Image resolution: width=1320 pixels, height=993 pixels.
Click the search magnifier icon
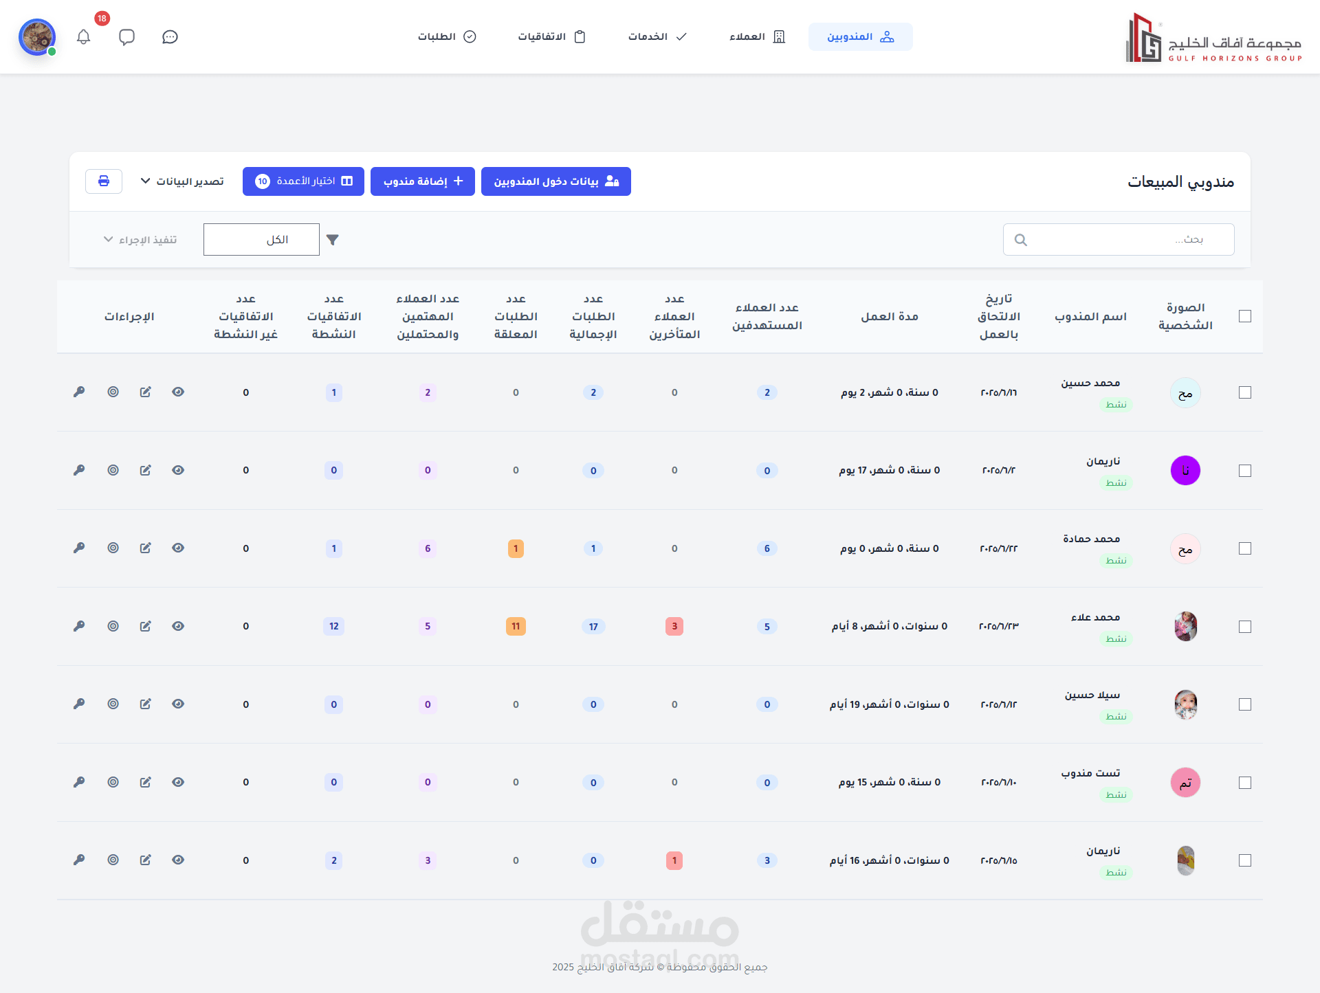1021,240
